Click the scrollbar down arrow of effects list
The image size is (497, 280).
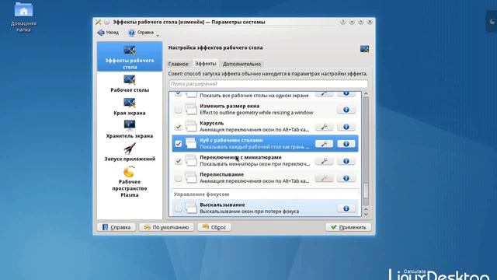click(366, 215)
